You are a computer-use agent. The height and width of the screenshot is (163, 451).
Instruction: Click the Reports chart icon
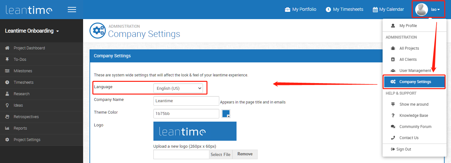point(7,128)
